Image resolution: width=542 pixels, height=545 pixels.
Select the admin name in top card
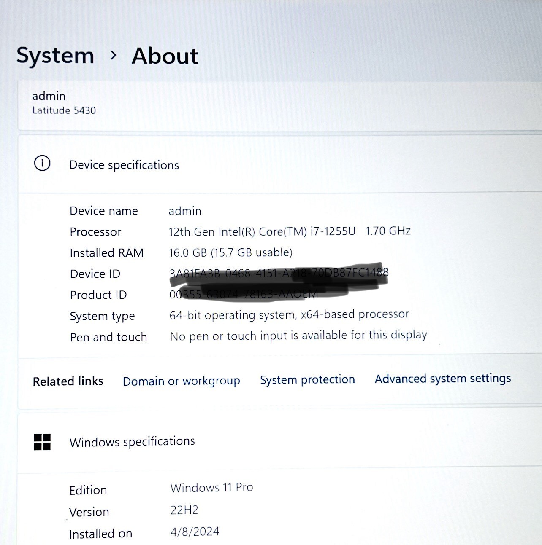[49, 96]
